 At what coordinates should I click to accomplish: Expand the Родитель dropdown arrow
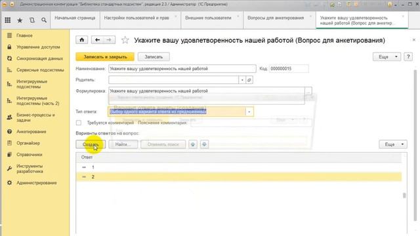coord(242,80)
